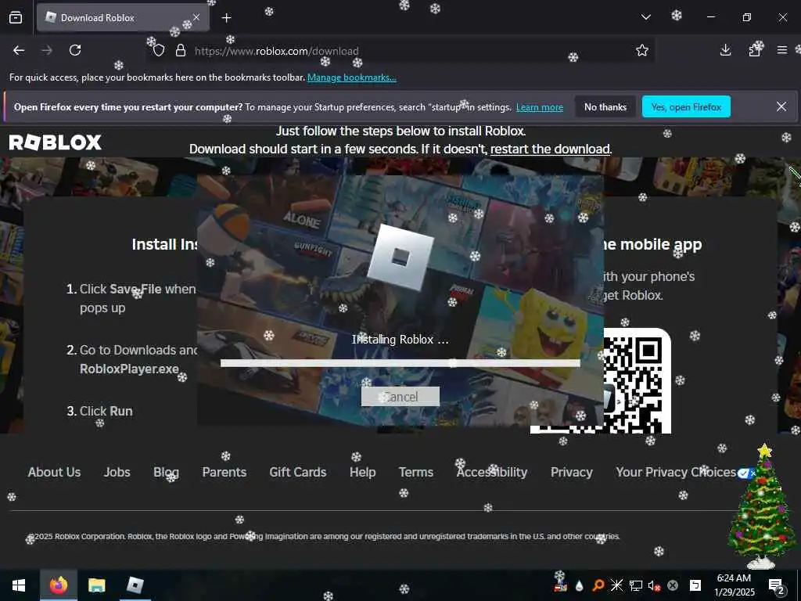Click the white snowflake tray icon
801x601 pixels.
click(x=616, y=585)
